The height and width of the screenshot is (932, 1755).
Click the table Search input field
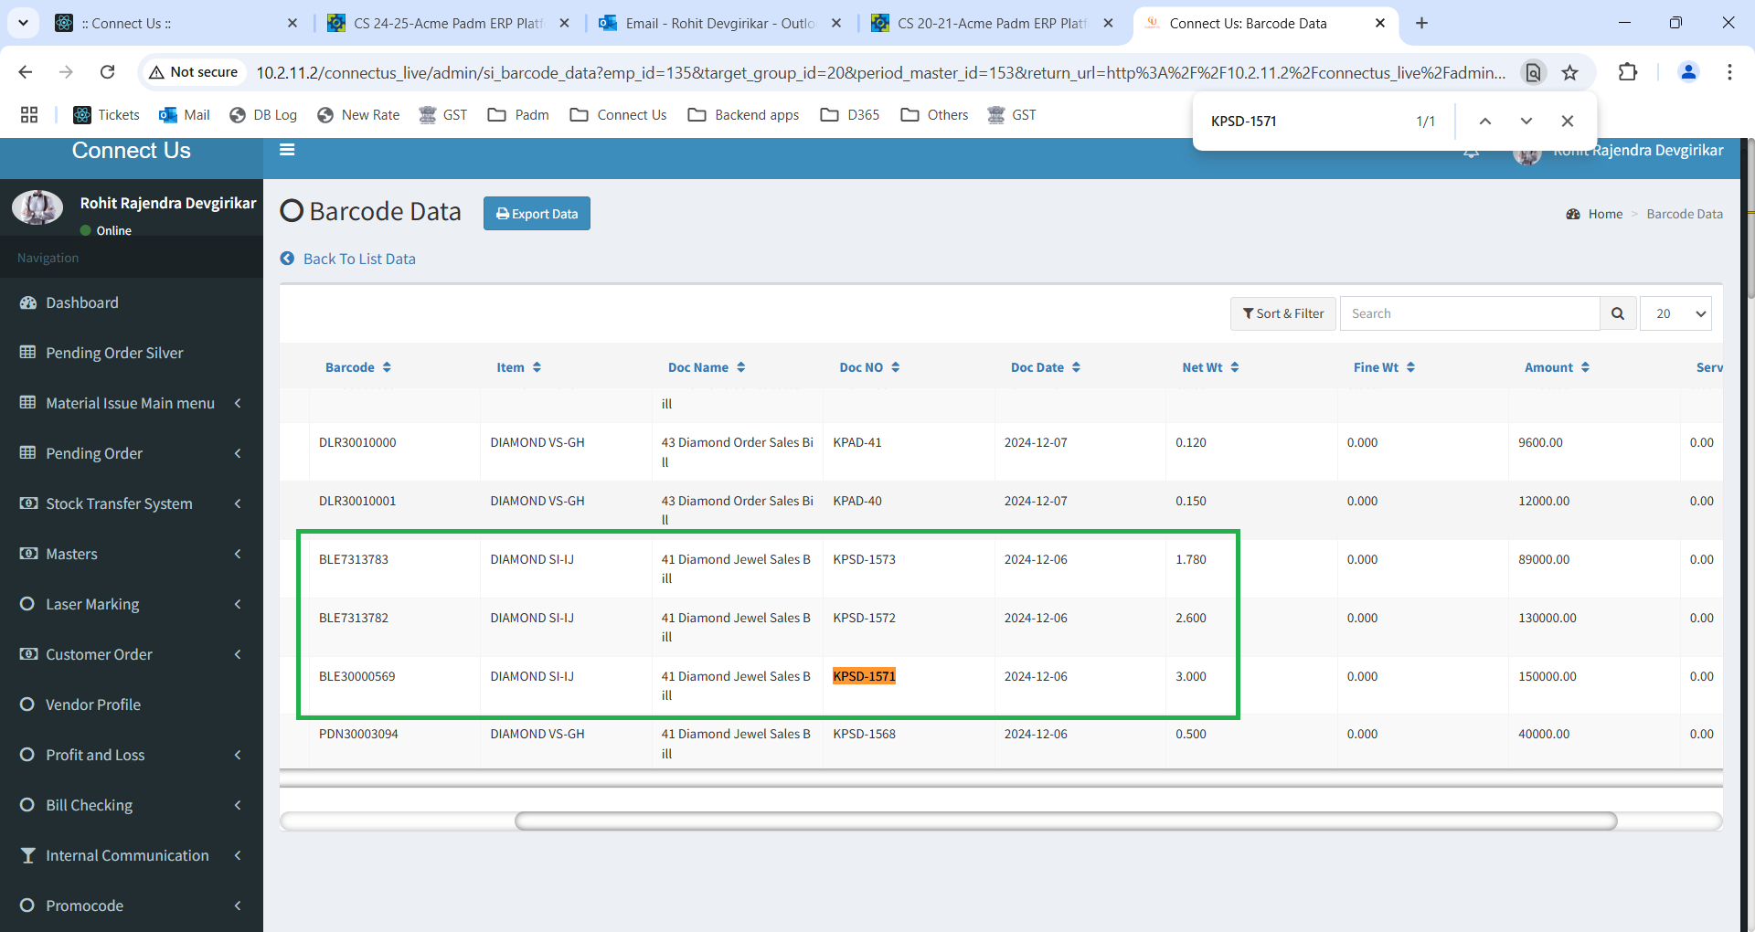click(x=1470, y=313)
